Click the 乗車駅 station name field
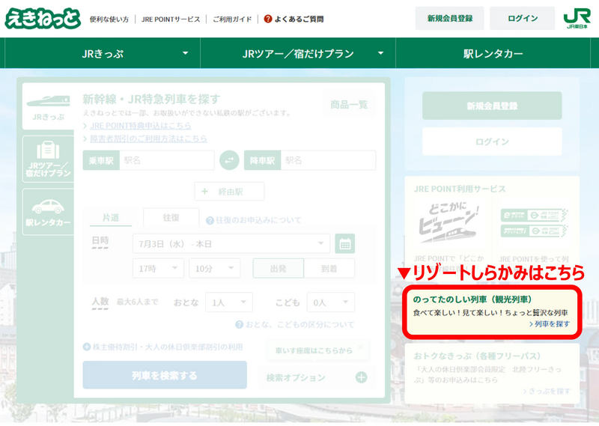Image resolution: width=599 pixels, height=426 pixels. pos(166,160)
